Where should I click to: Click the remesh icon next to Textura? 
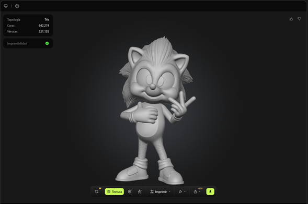click(130, 191)
